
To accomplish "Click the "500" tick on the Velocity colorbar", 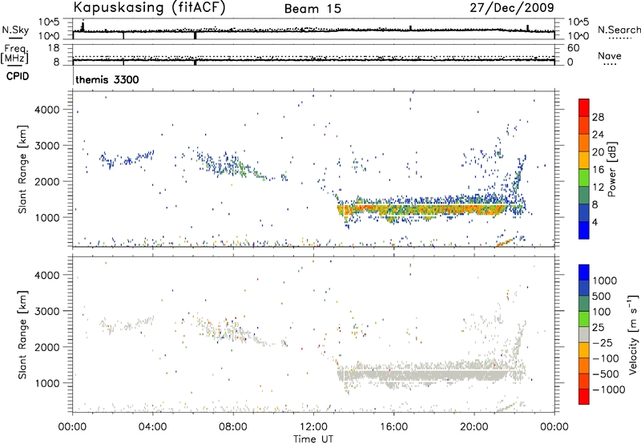I will [602, 296].
